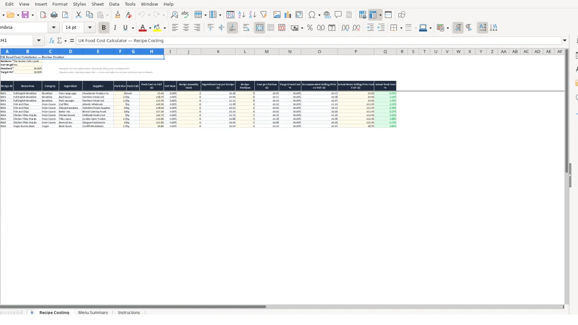Open the font name dropdown
Viewport: 578px width, 325px height.
pyautogui.click(x=54, y=28)
